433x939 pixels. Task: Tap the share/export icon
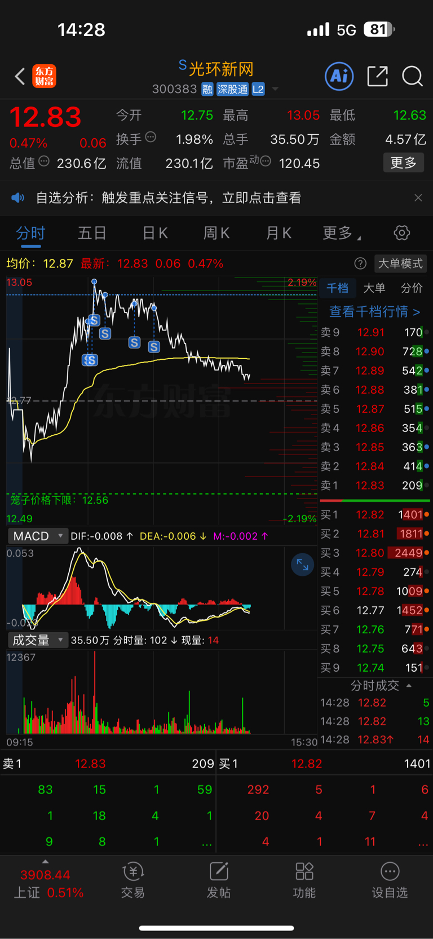pyautogui.click(x=377, y=76)
